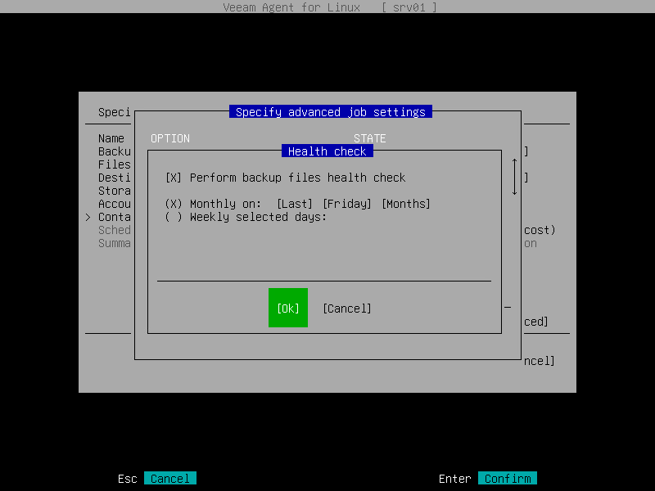655x491 pixels.
Task: Click the Health check dialog title
Action: click(x=327, y=151)
